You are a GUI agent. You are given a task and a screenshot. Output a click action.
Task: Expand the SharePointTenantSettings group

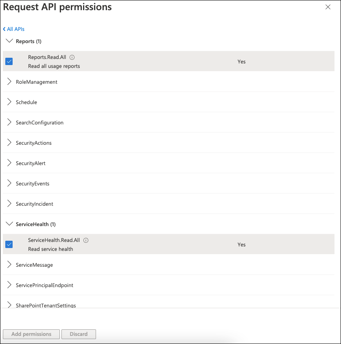pos(46,305)
